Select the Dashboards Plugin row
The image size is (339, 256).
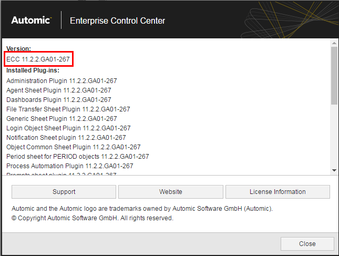coord(59,100)
